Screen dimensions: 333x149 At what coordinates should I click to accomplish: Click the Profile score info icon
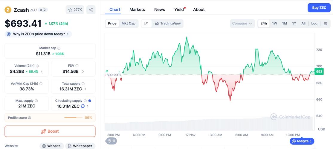[30, 118]
